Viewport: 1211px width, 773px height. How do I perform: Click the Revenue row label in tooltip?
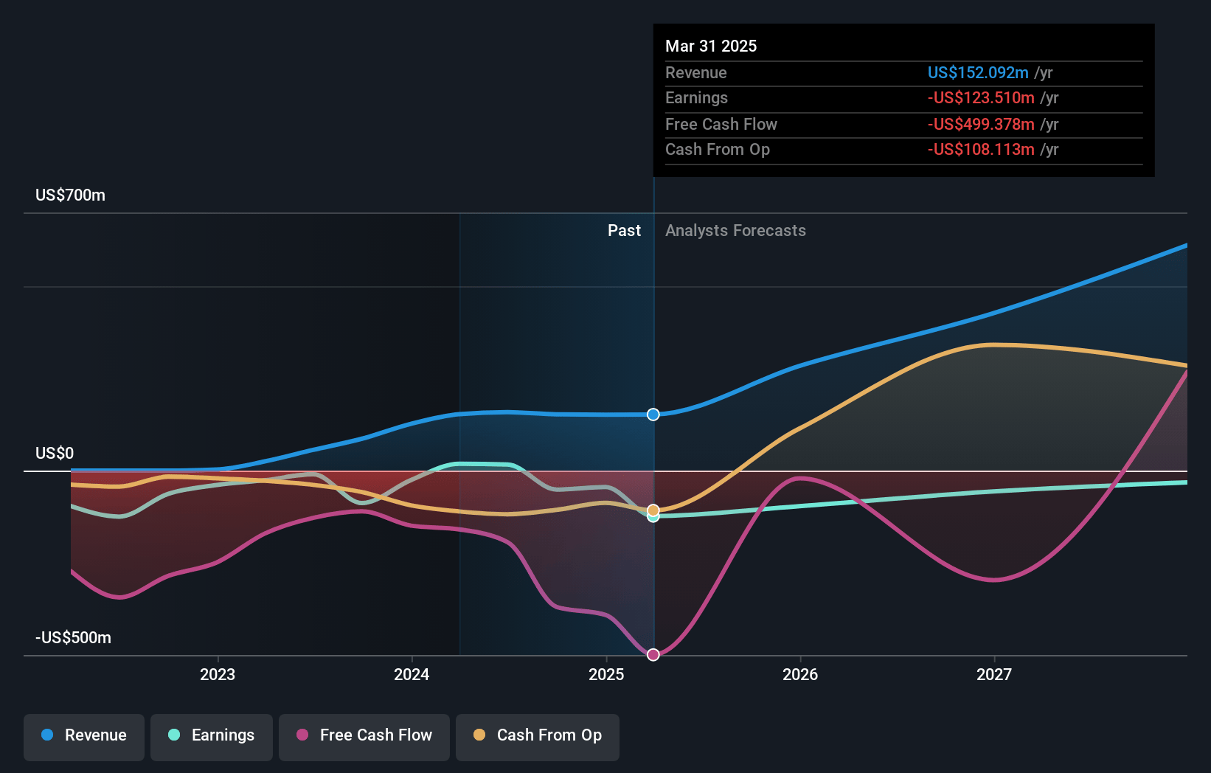(696, 72)
